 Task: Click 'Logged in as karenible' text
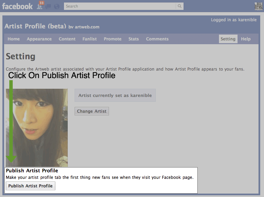234,20
